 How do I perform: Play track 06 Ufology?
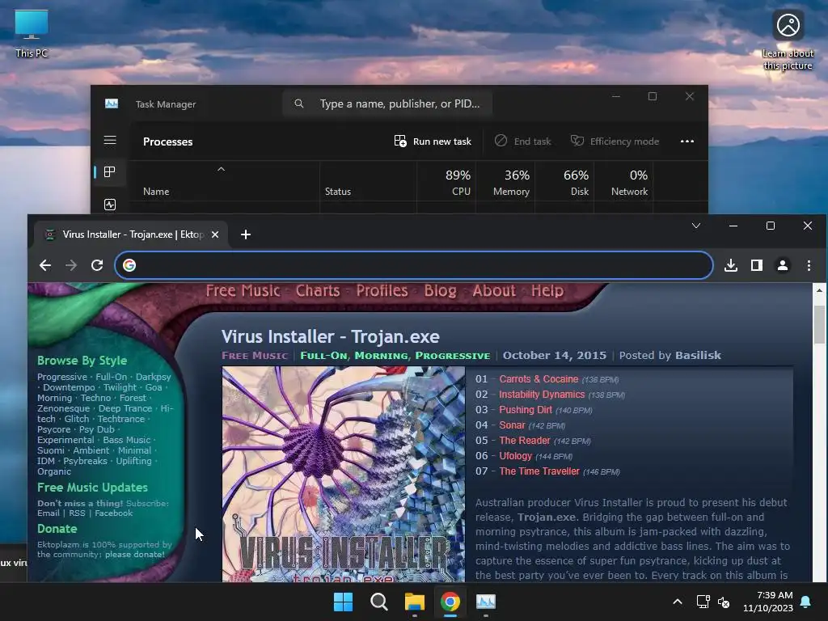(515, 456)
